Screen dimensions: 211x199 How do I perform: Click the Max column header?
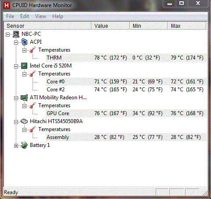click(x=187, y=26)
